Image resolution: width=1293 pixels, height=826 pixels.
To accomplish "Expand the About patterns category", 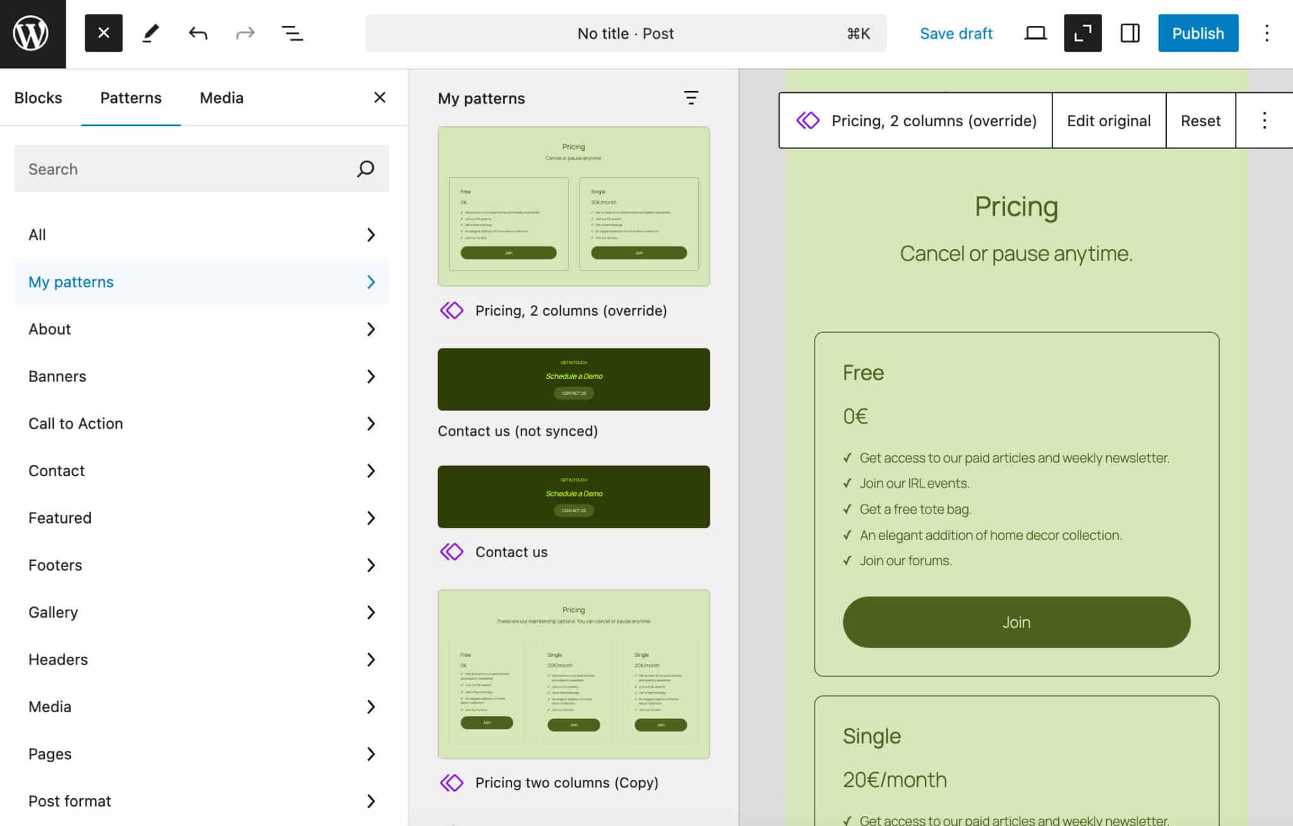I will pyautogui.click(x=371, y=329).
